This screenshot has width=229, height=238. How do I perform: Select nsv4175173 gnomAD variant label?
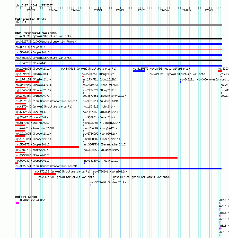62,171
